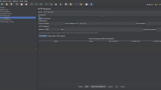Click the 00:00:19 elapsed time display
Screen dimensions: 161x90
click(x=149, y=4)
